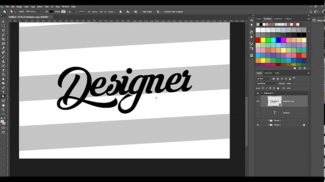Open the Window menu
This screenshot has height=182, width=325.
coord(65,6)
